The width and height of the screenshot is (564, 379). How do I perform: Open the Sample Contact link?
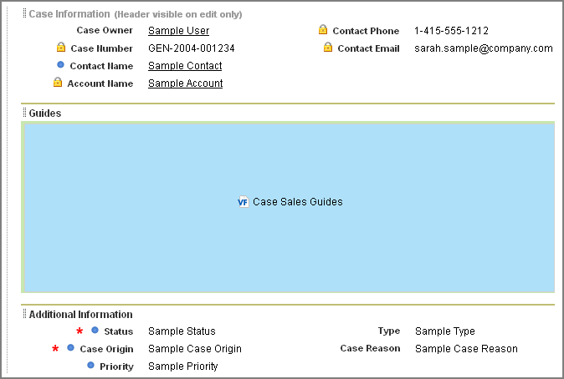[x=185, y=66]
